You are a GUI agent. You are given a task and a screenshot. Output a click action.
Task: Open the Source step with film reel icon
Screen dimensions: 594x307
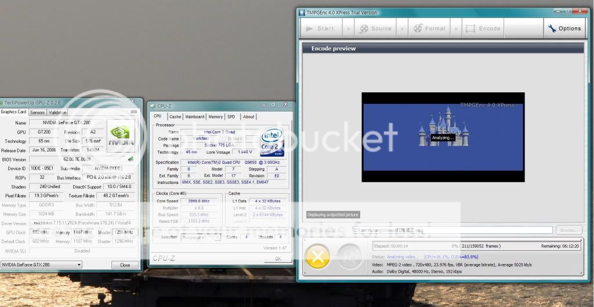375,28
